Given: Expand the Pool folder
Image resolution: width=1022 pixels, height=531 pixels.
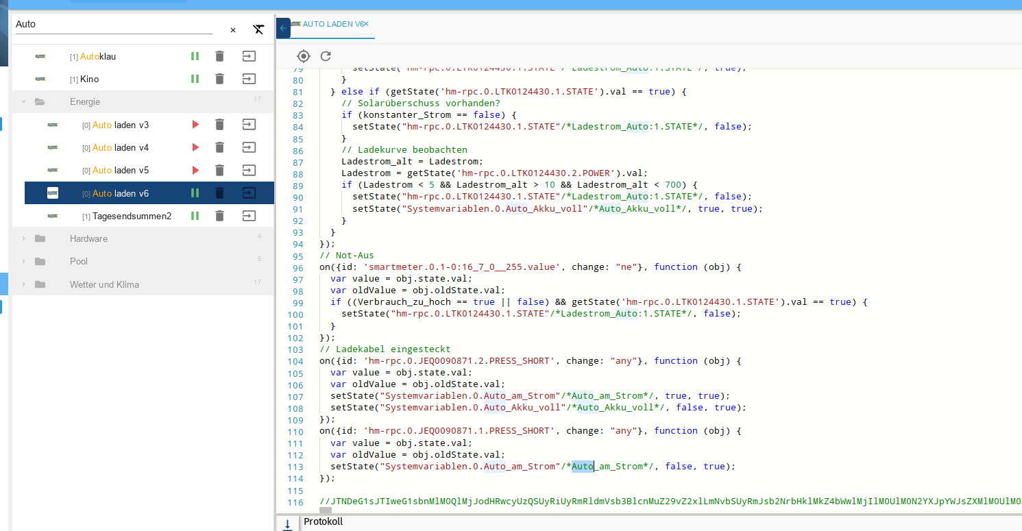Looking at the screenshot, I should coord(23,261).
